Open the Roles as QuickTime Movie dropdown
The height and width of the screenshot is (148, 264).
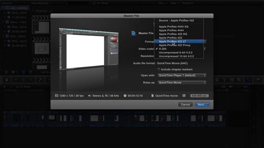[182, 83]
